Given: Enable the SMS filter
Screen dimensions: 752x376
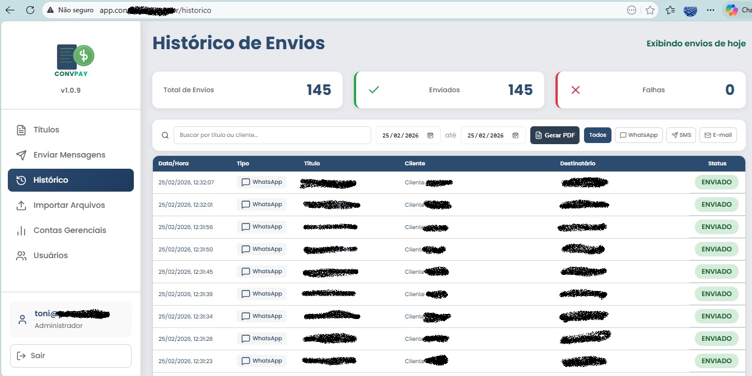Looking at the screenshot, I should (681, 135).
